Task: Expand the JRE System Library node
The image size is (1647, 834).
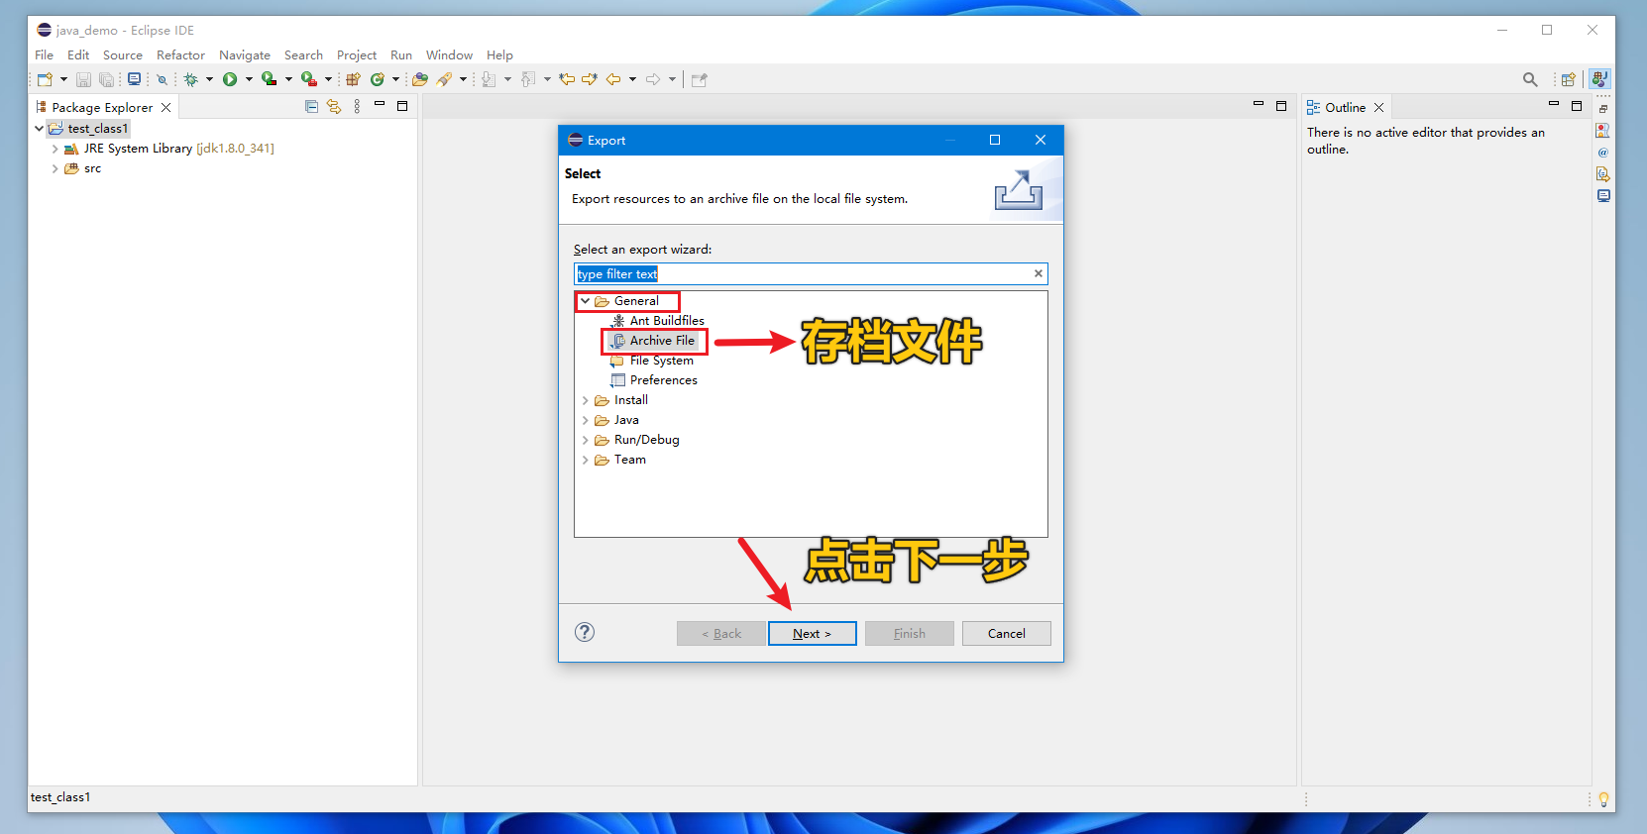Action: coord(55,149)
